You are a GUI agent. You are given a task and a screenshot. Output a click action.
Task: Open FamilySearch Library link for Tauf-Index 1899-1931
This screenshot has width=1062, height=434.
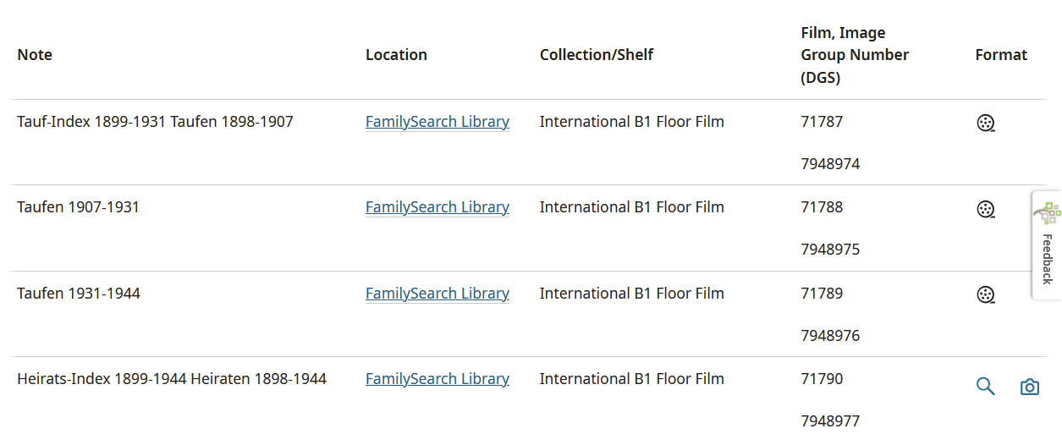tap(437, 122)
